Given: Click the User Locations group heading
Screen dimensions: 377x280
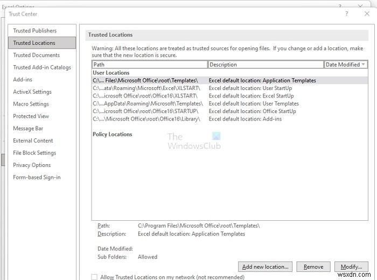Looking at the screenshot, I should click(x=111, y=73).
